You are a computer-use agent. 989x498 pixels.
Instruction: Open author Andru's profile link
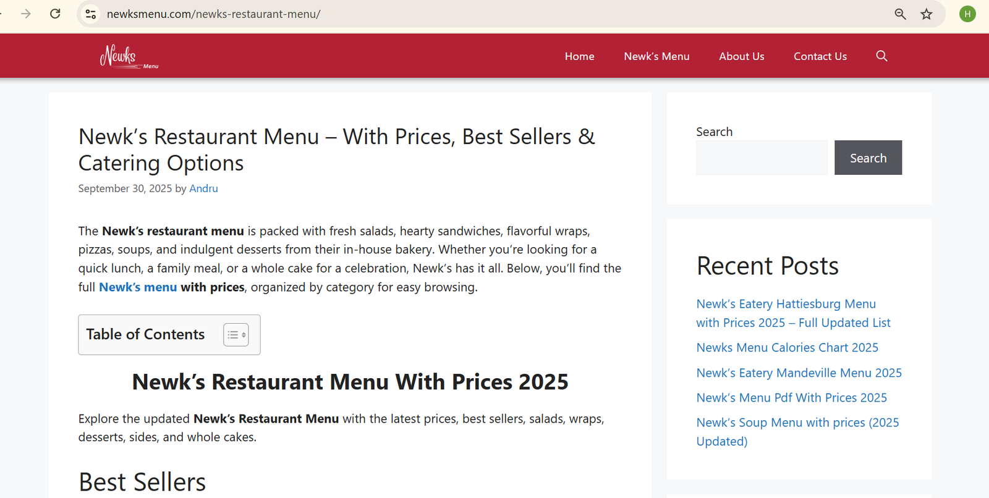(x=203, y=188)
